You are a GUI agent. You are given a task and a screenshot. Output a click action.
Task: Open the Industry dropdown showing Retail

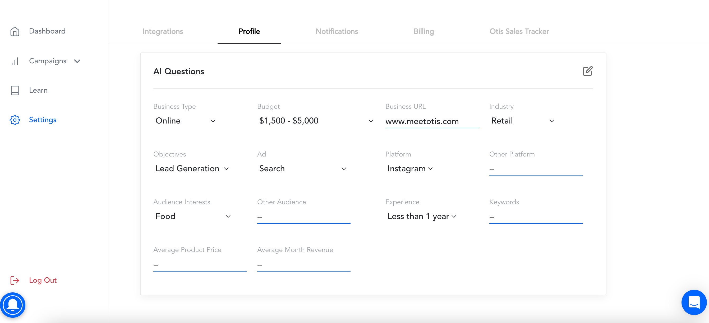522,121
